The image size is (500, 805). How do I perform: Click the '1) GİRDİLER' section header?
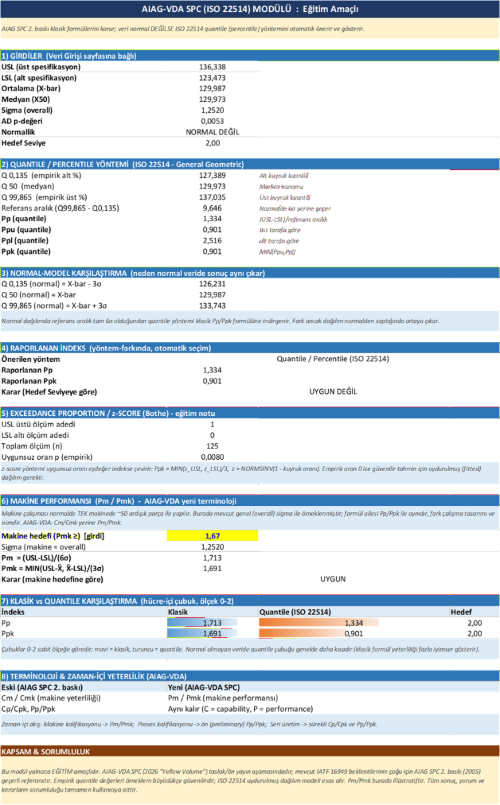250,56
